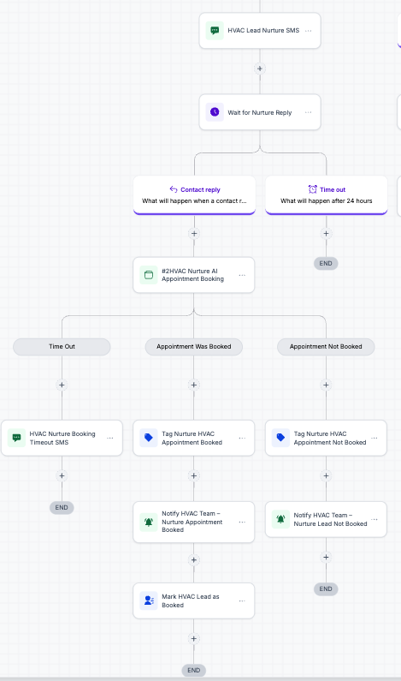This screenshot has width=401, height=681.
Task: Click the SMS icon on HVAC Lead Nurture SMS
Action: tap(215, 30)
